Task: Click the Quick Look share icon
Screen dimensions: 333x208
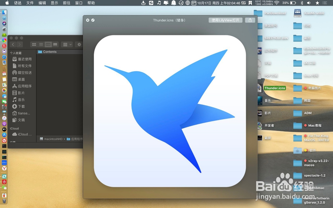Action: coord(250,20)
